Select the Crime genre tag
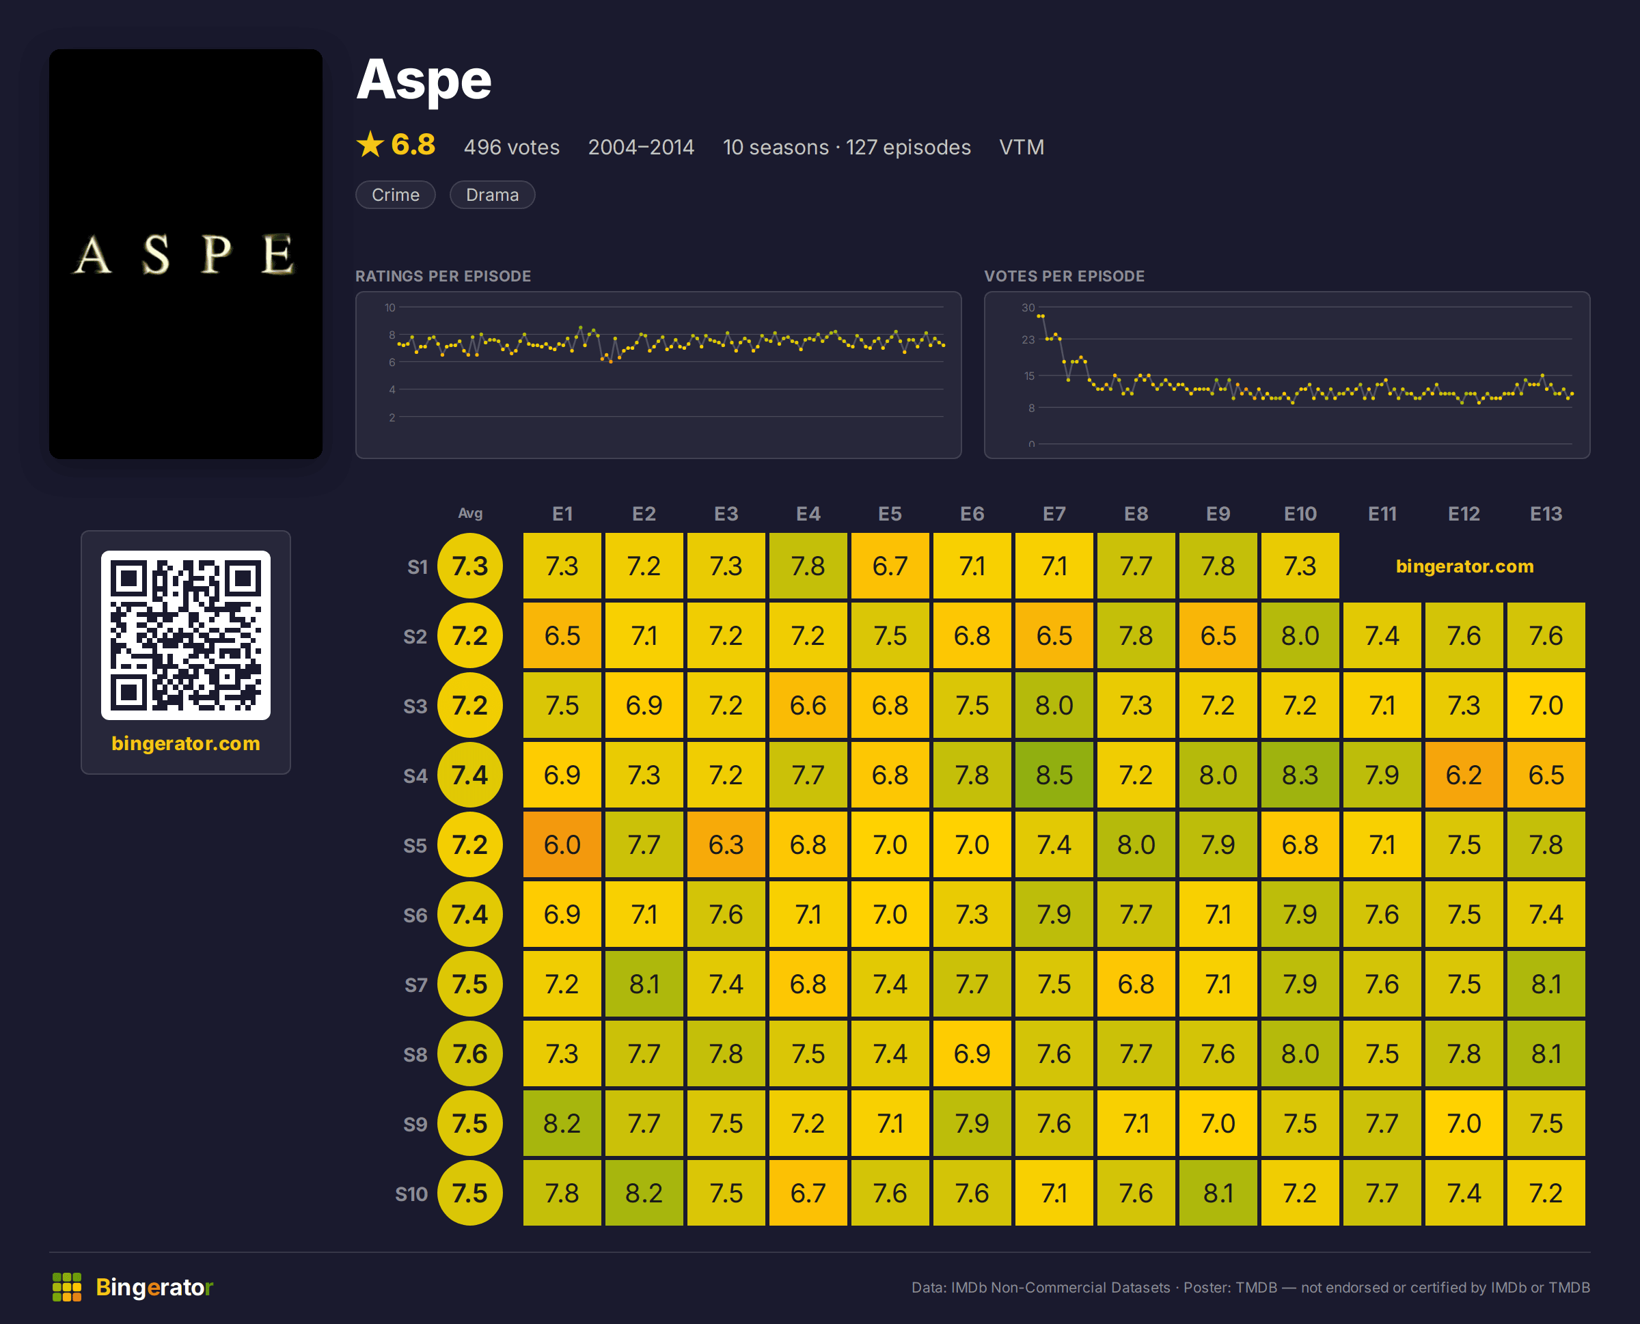This screenshot has width=1640, height=1324. 395,195
